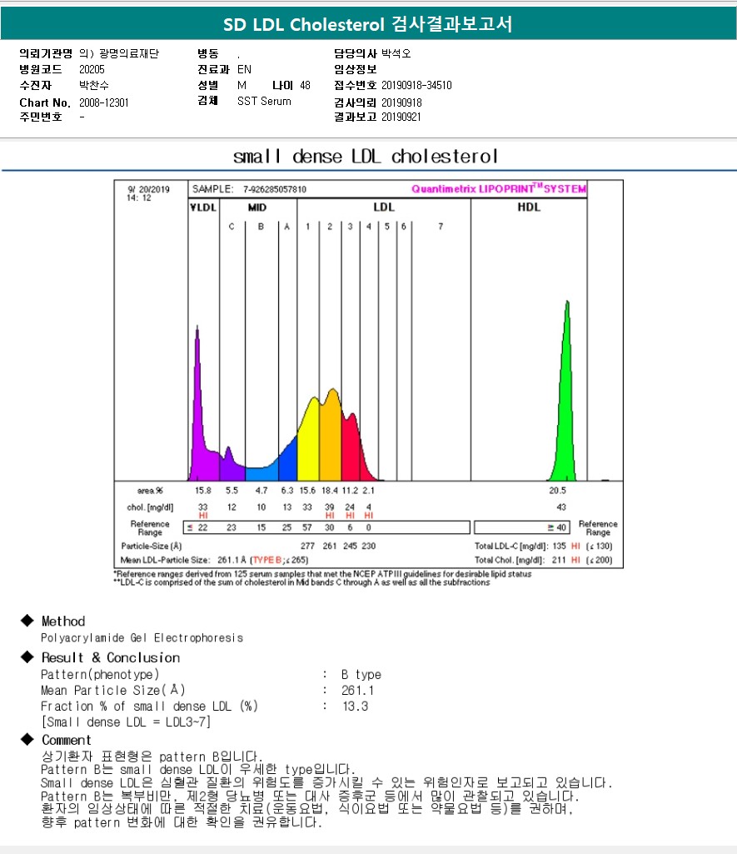Image resolution: width=737 pixels, height=854 pixels.
Task: Click the small dense LDL fraction value 13.3
Action: (354, 706)
